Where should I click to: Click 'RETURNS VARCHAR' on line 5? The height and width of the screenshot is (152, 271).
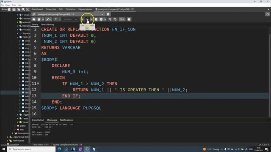pyautogui.click(x=61, y=47)
